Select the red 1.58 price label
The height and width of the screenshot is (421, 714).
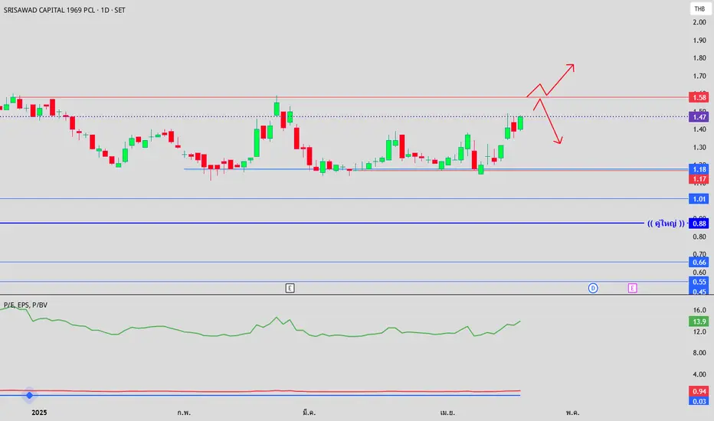coord(699,97)
